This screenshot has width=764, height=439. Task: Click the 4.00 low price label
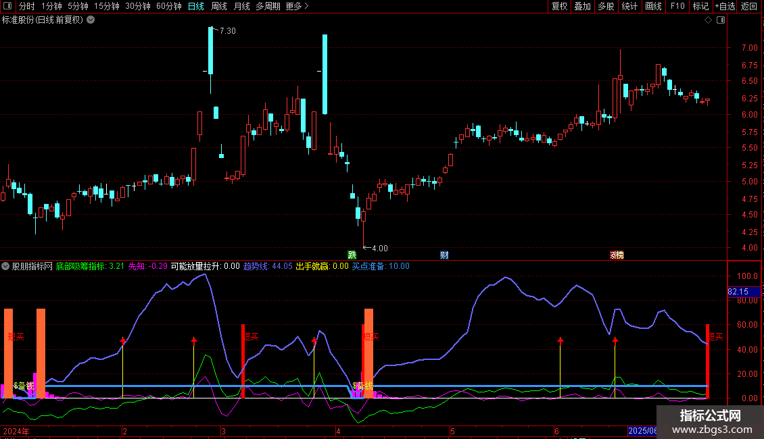point(380,249)
